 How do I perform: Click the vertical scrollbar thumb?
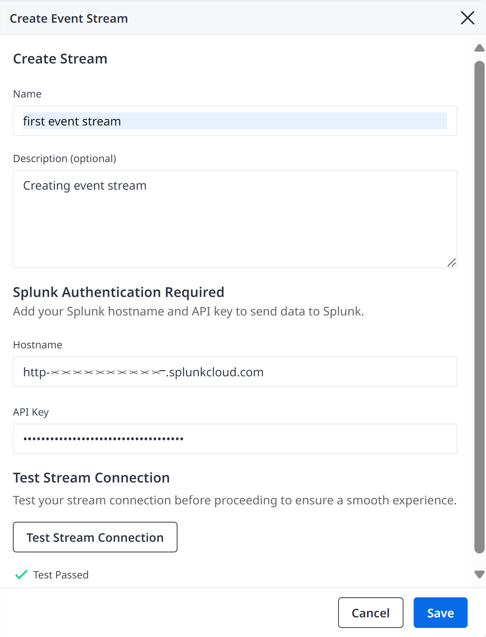(x=480, y=307)
